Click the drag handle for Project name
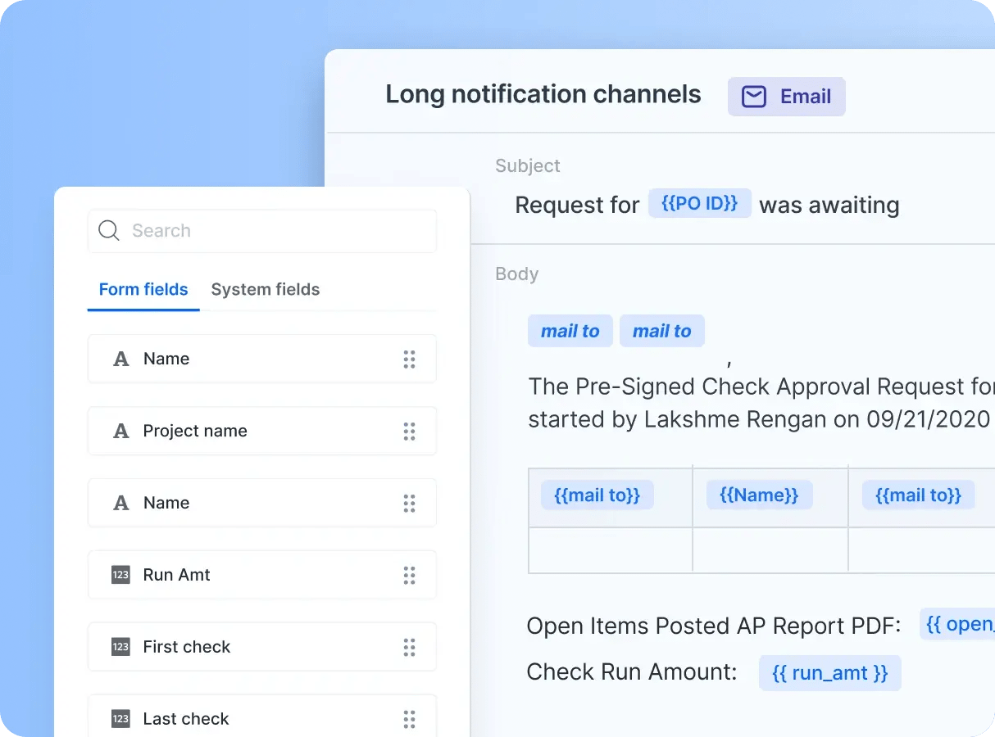Screen dimensions: 995x737 [409, 432]
